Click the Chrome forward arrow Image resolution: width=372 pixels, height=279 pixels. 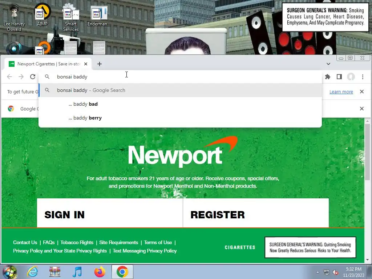(21, 77)
